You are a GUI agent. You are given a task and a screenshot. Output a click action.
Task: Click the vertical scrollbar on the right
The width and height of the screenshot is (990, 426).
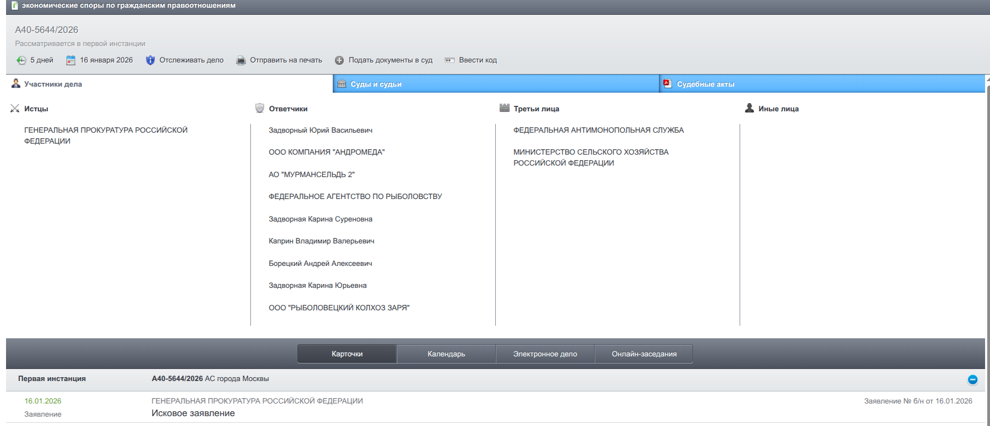[x=987, y=219]
